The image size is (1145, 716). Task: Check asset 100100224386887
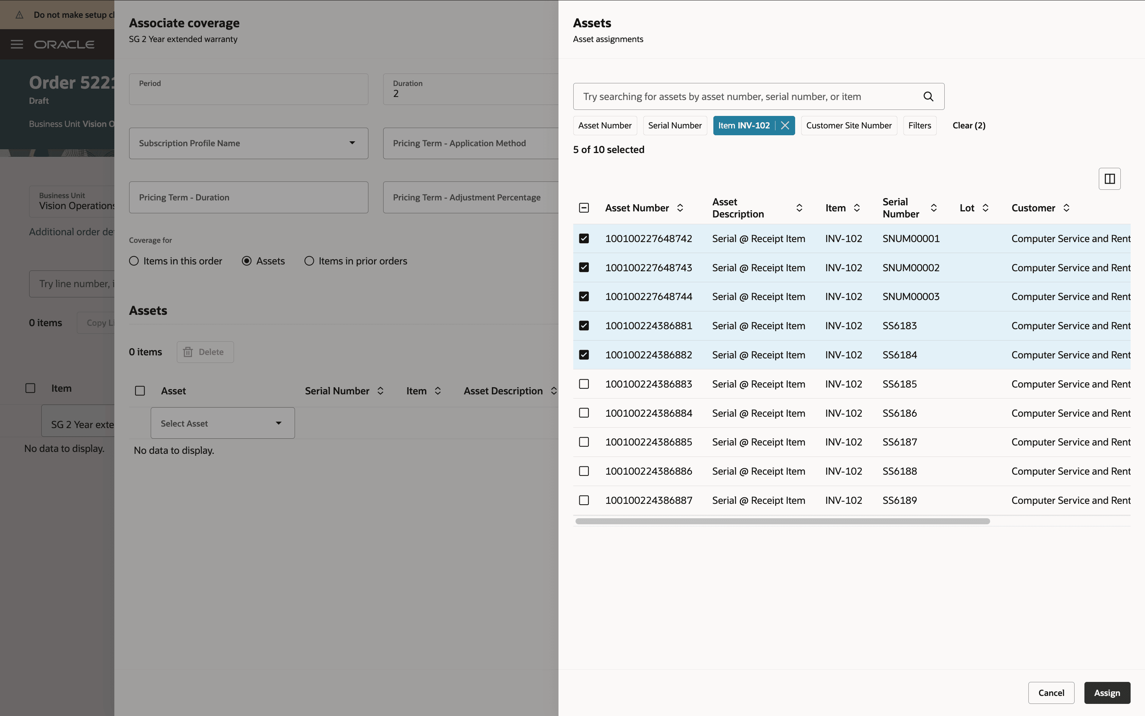pos(584,500)
